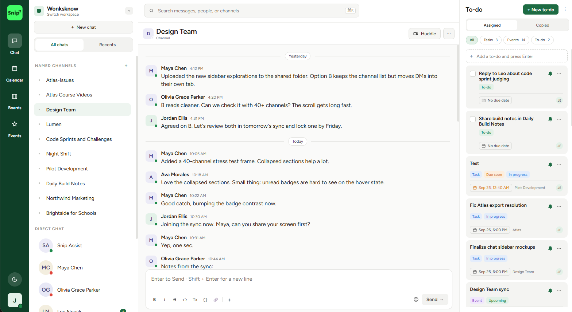Open more options for the Test task

559,165
